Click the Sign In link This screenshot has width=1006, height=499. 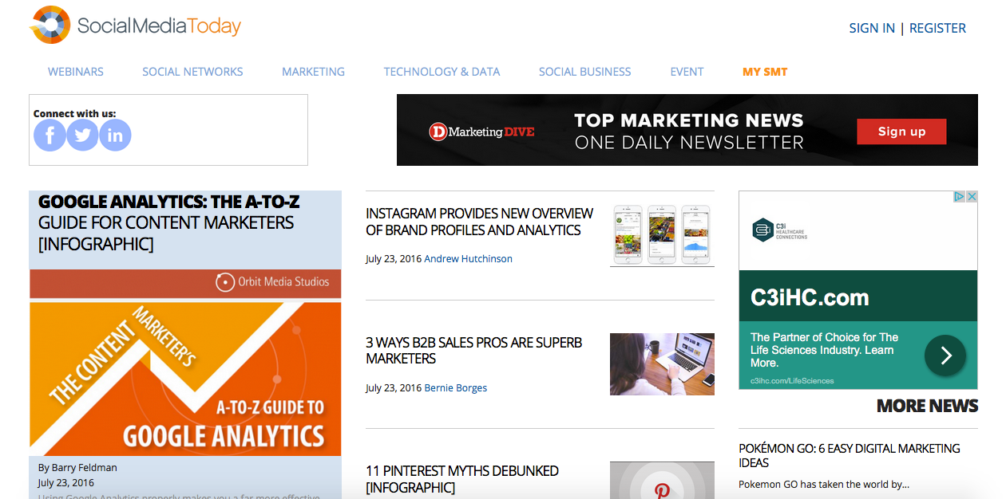(x=872, y=28)
